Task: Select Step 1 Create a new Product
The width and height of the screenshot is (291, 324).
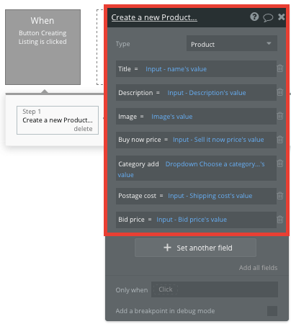Action: (x=58, y=120)
